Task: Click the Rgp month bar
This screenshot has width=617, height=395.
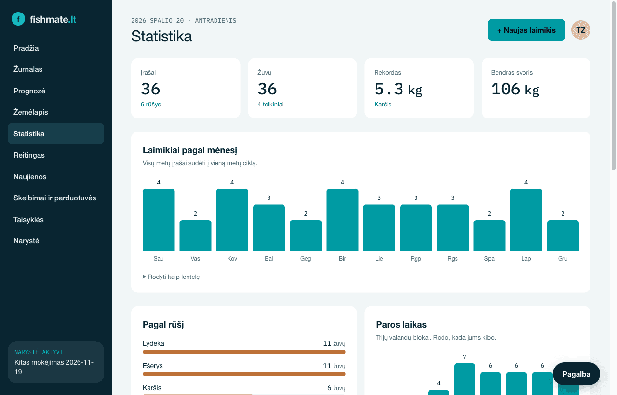Action: pos(416,228)
